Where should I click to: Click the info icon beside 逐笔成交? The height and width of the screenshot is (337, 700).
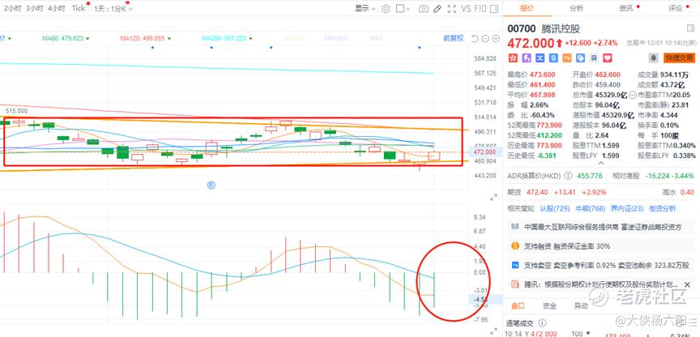[x=542, y=322]
